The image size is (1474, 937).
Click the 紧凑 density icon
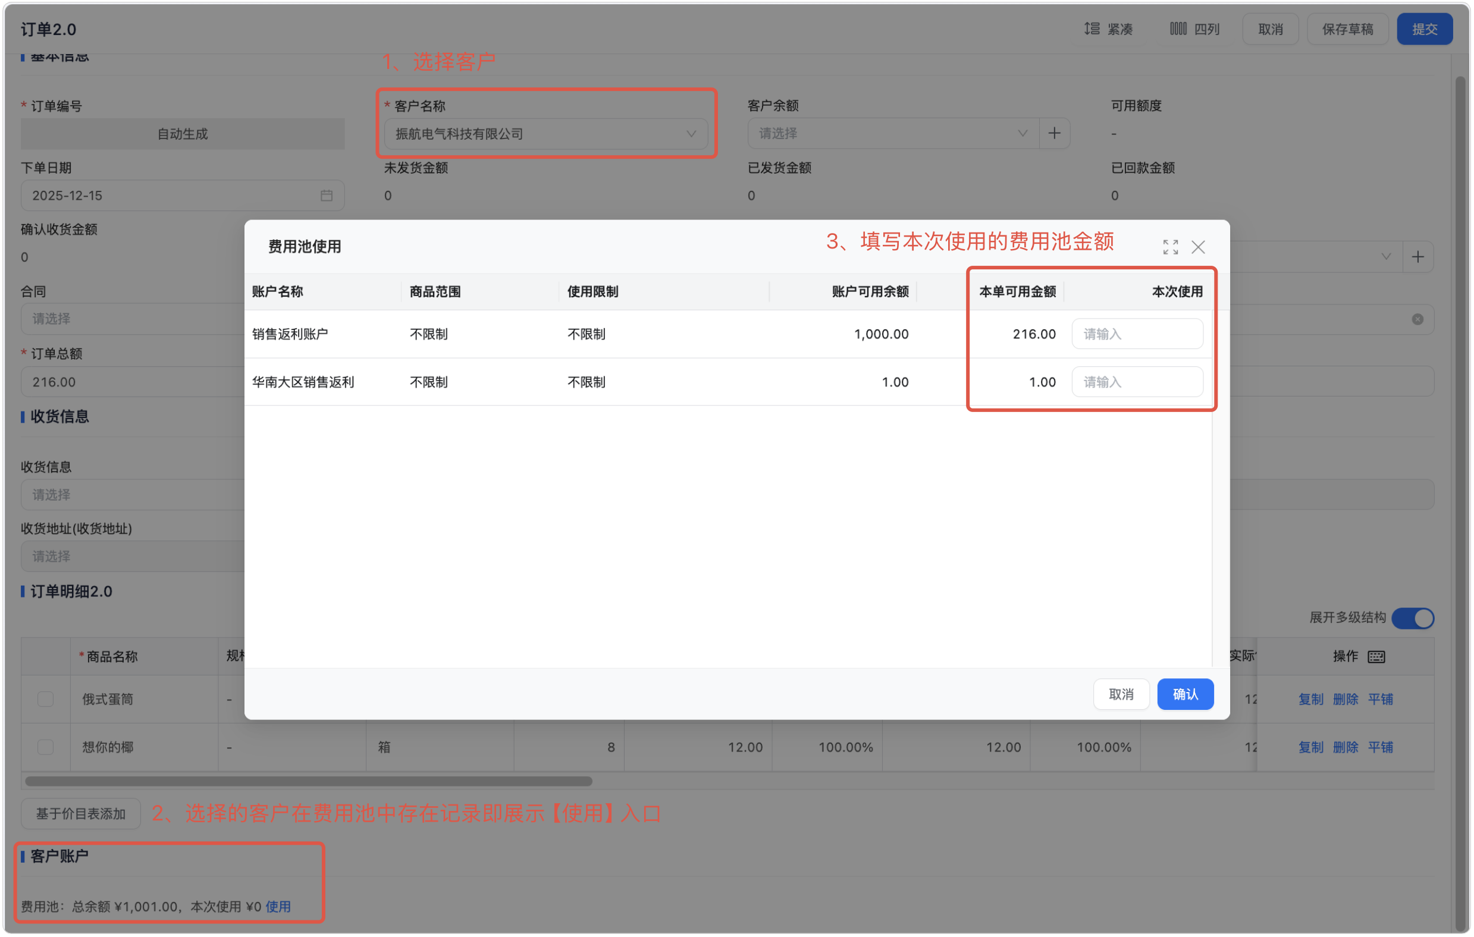tap(1092, 29)
